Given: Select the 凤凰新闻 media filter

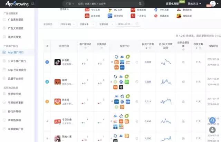Looking at the screenshot, I should [161, 16].
